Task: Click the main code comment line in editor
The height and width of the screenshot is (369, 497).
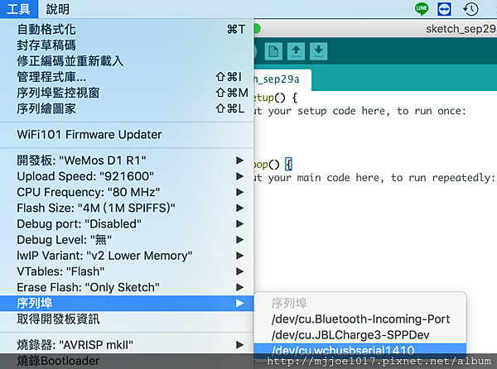Action: coord(374,178)
